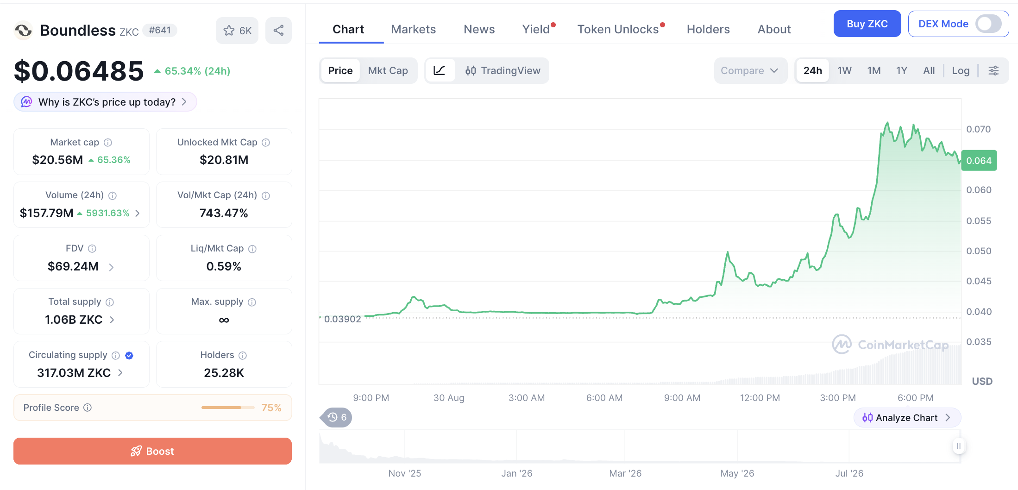This screenshot has width=1018, height=490.
Task: Select the 1W time range
Action: pyautogui.click(x=844, y=70)
